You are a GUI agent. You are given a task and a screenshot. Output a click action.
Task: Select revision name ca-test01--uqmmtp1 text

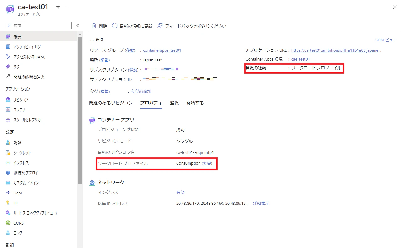coord(195,152)
